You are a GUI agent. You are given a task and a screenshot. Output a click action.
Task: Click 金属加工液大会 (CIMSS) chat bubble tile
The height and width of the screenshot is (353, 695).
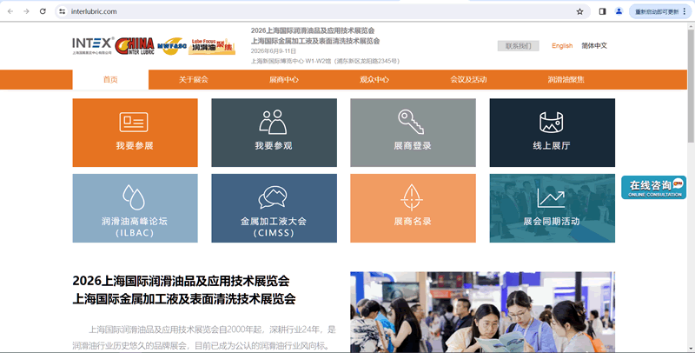[x=273, y=208]
